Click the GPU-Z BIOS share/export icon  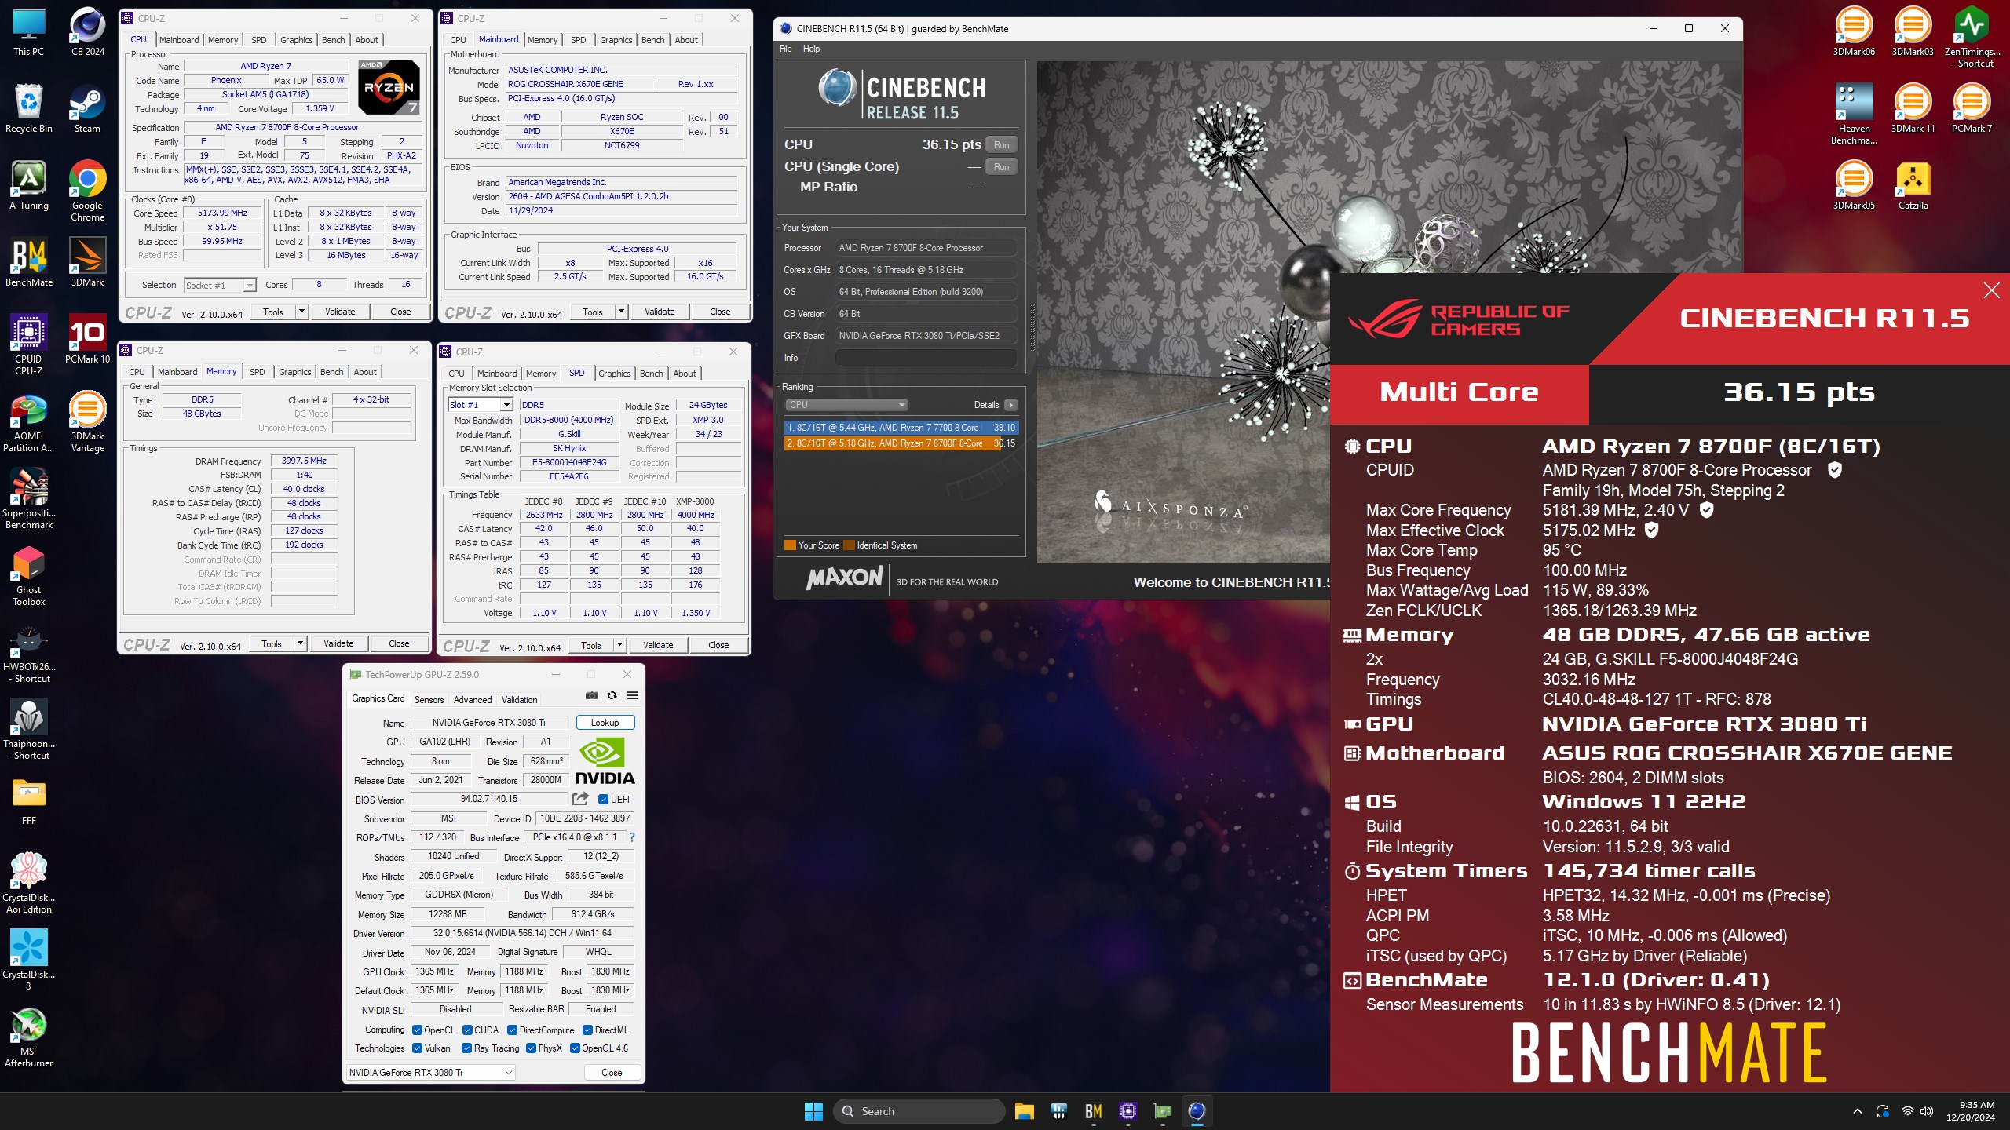click(580, 799)
